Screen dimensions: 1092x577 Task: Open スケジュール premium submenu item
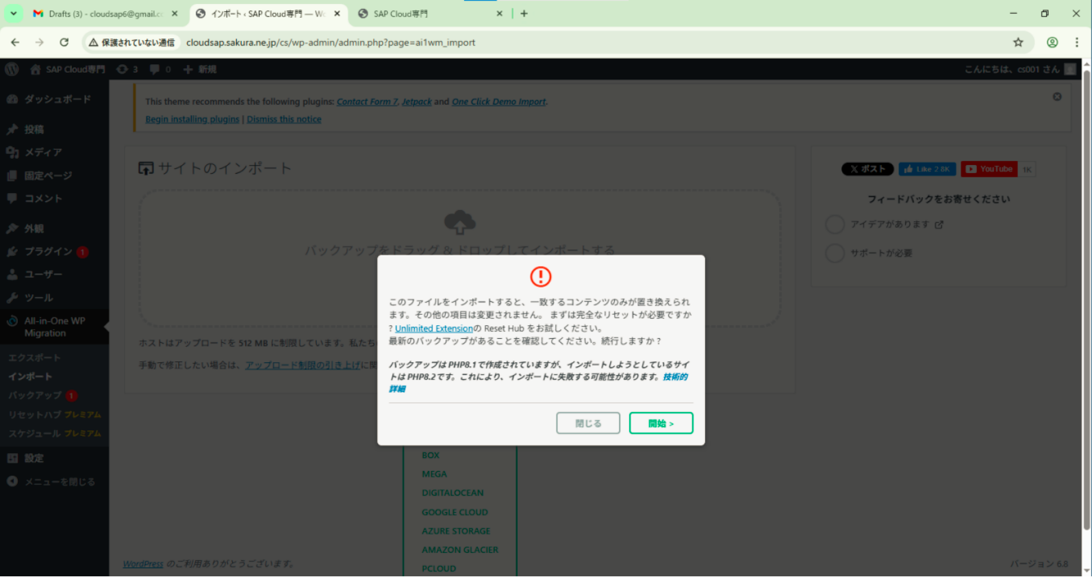coord(54,433)
